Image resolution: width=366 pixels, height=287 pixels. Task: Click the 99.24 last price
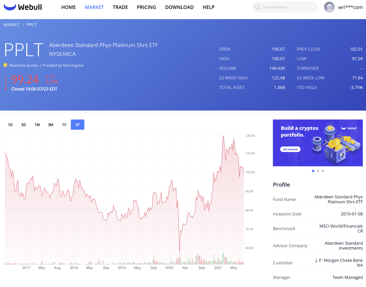[x=25, y=80]
